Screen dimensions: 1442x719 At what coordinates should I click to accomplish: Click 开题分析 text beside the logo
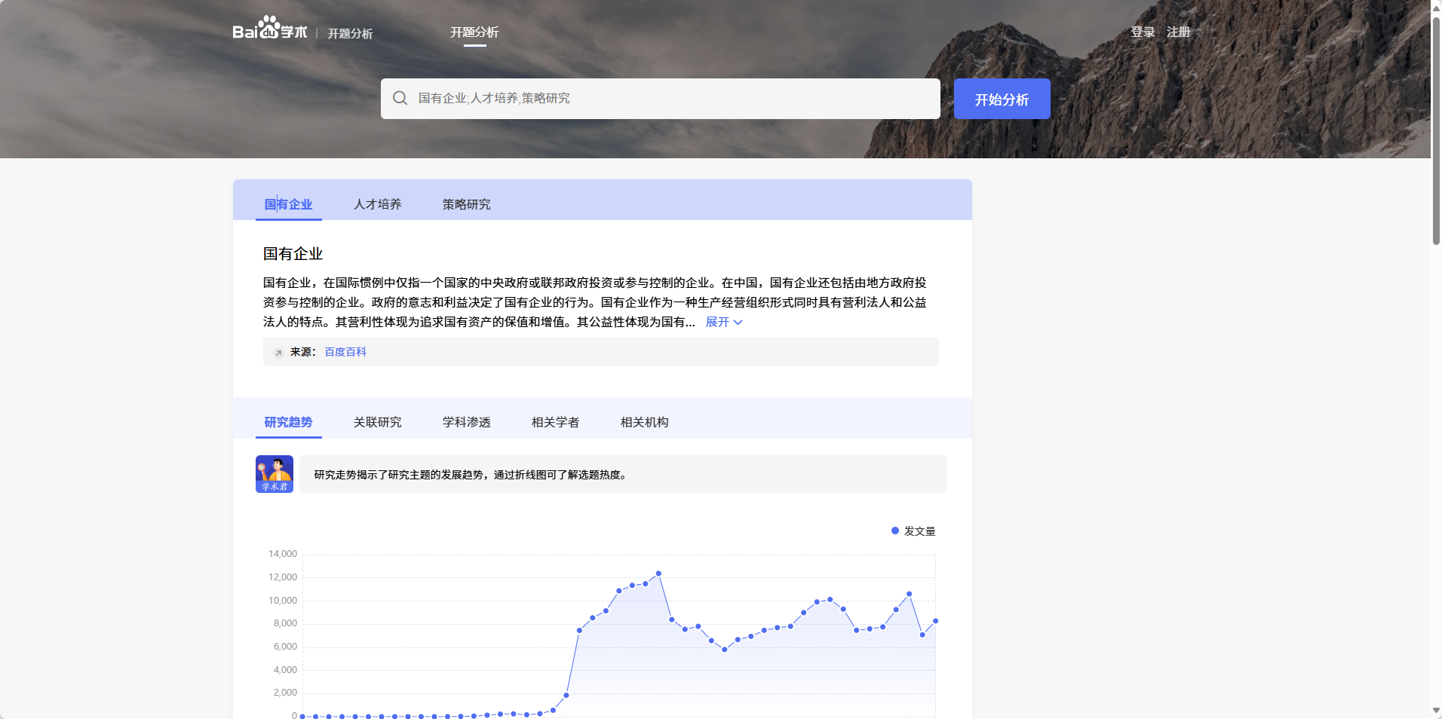(350, 34)
